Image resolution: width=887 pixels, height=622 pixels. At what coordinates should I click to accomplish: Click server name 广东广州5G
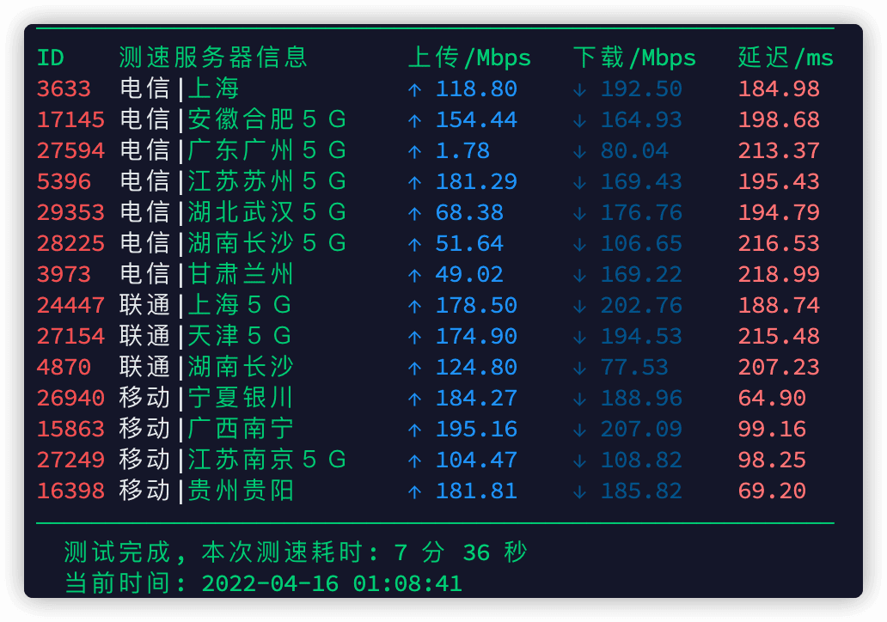266,150
